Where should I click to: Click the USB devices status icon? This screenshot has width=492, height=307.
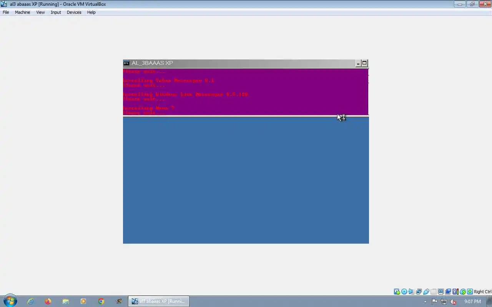point(426,292)
